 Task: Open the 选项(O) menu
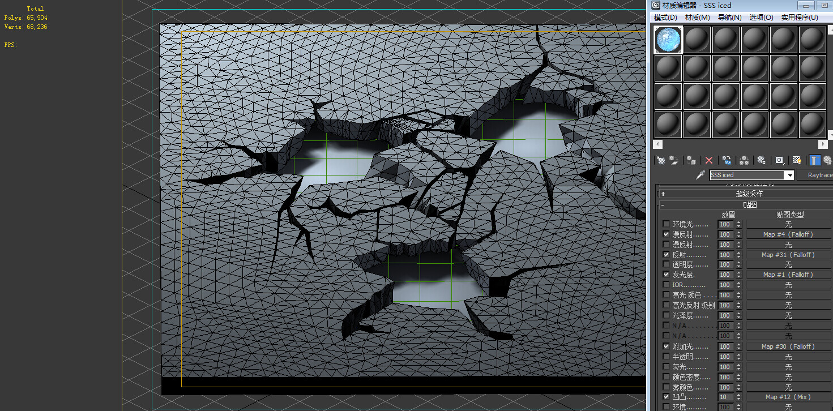[761, 17]
